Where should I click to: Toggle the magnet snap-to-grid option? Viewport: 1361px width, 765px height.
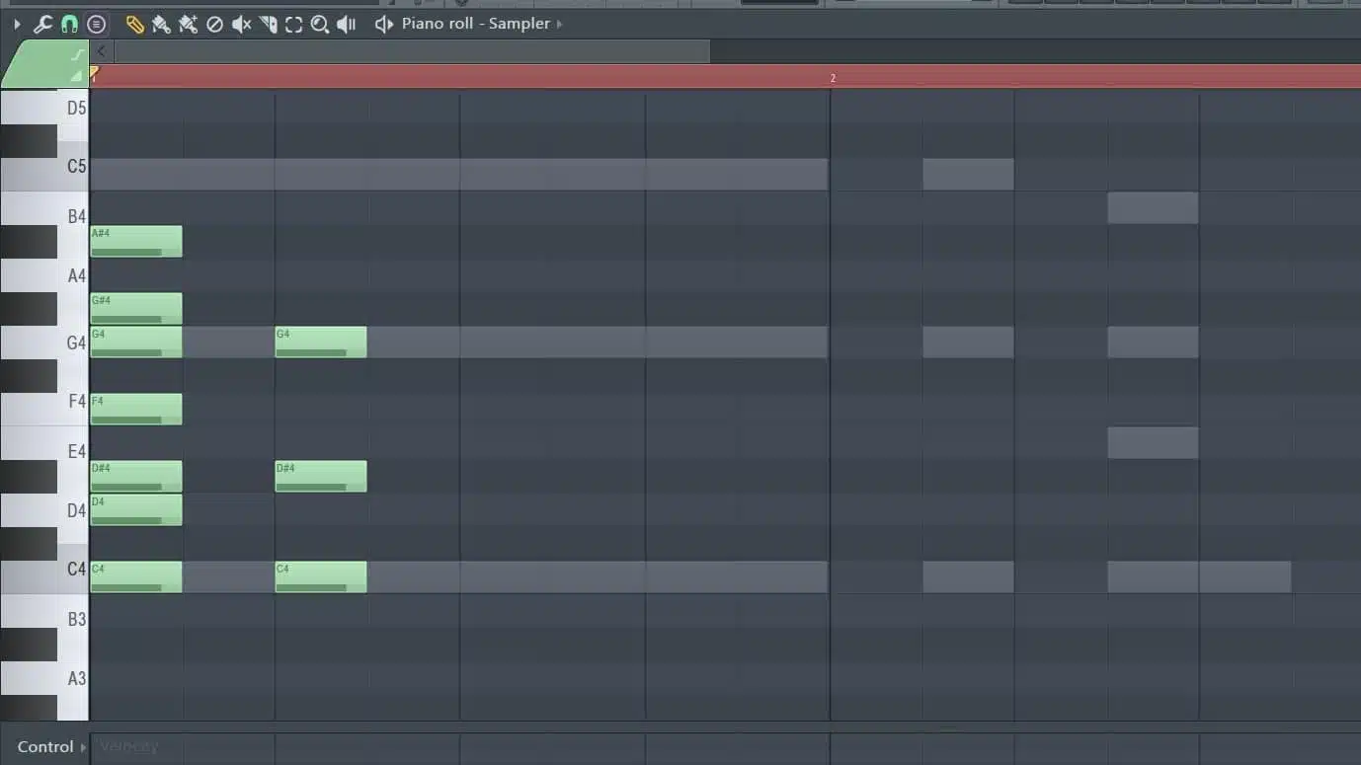[69, 24]
